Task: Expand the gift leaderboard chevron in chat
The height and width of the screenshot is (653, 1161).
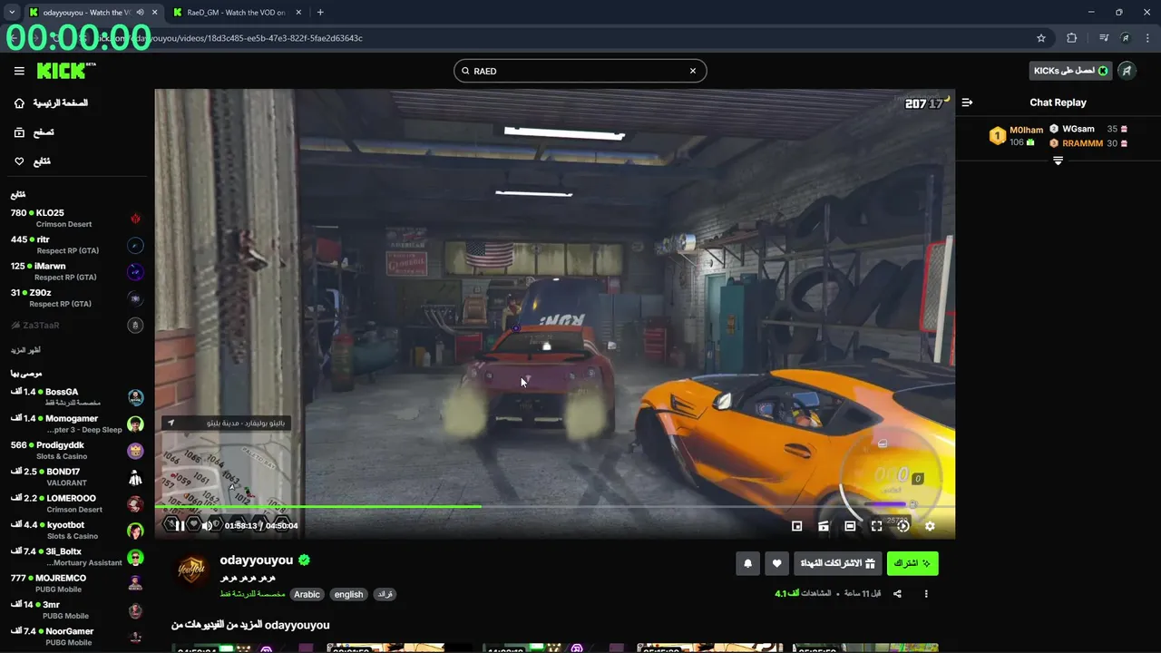Action: pyautogui.click(x=1058, y=161)
